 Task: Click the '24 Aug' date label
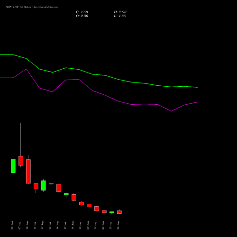[x=103, y=225]
